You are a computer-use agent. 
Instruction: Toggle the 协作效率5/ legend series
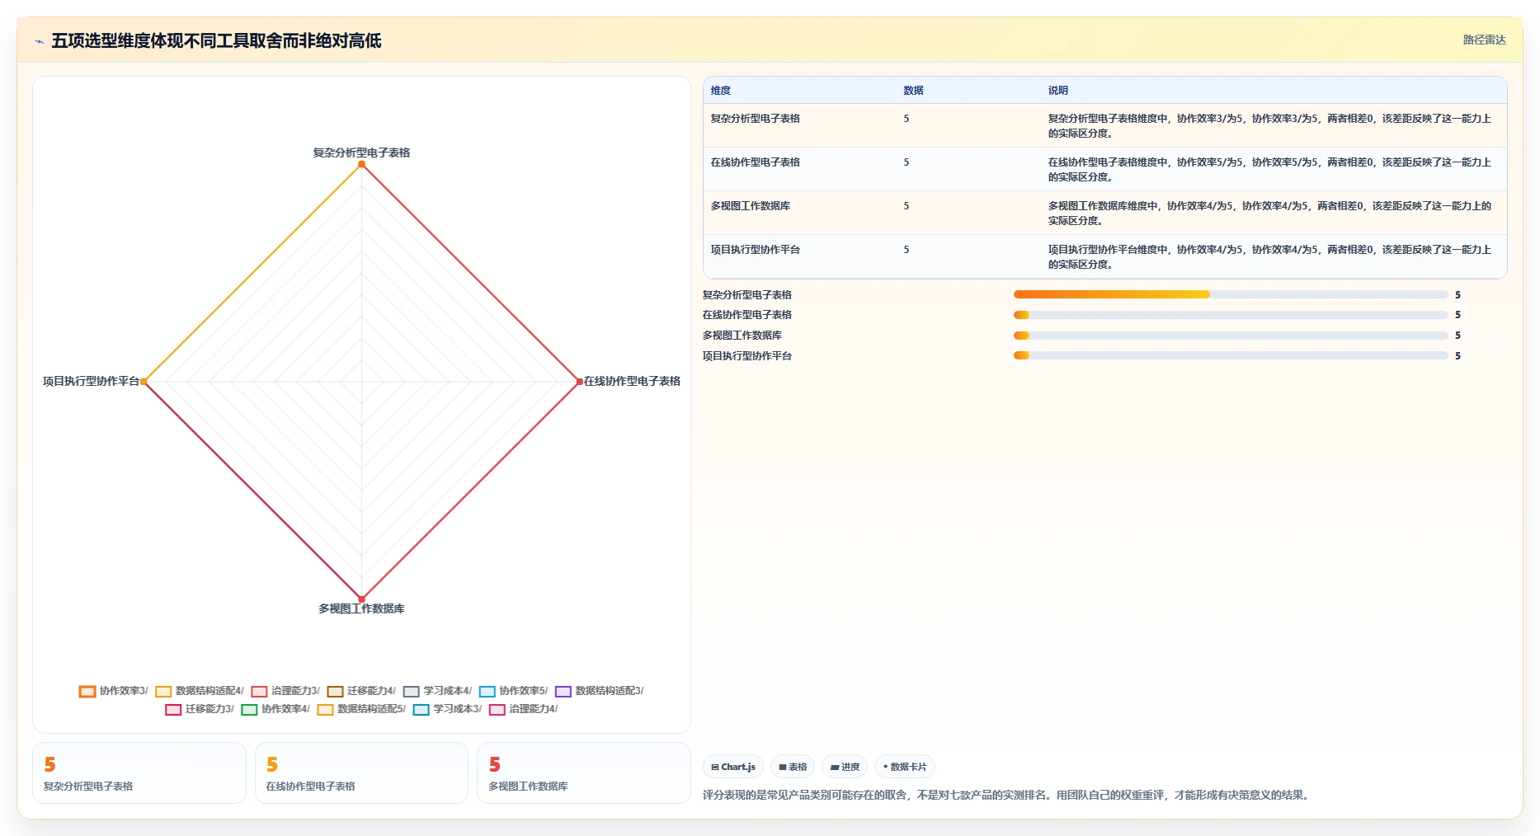pos(513,691)
